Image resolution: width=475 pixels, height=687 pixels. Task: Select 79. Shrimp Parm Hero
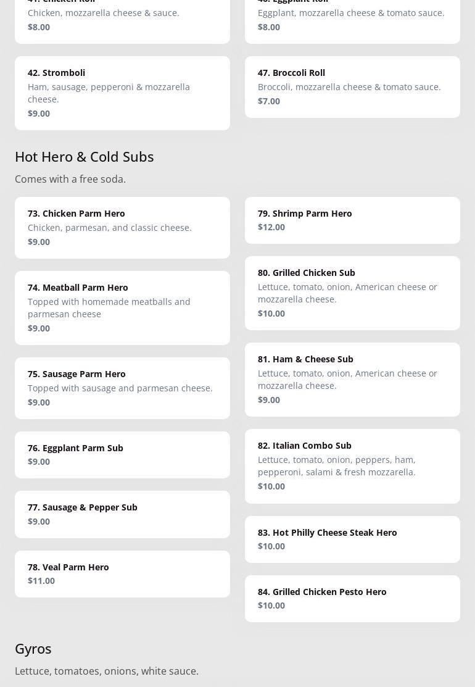352,220
